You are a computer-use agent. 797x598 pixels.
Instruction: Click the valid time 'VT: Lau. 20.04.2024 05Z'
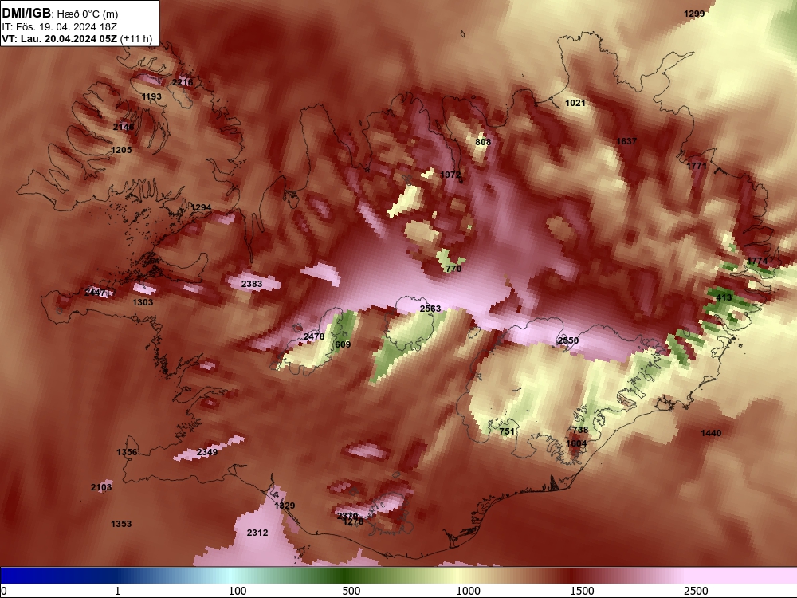click(x=60, y=39)
